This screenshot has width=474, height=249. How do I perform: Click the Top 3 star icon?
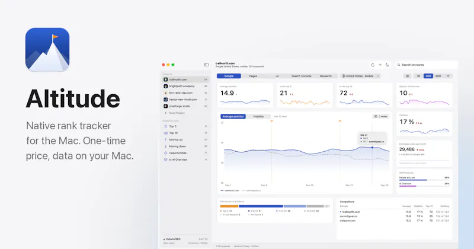tap(166, 126)
